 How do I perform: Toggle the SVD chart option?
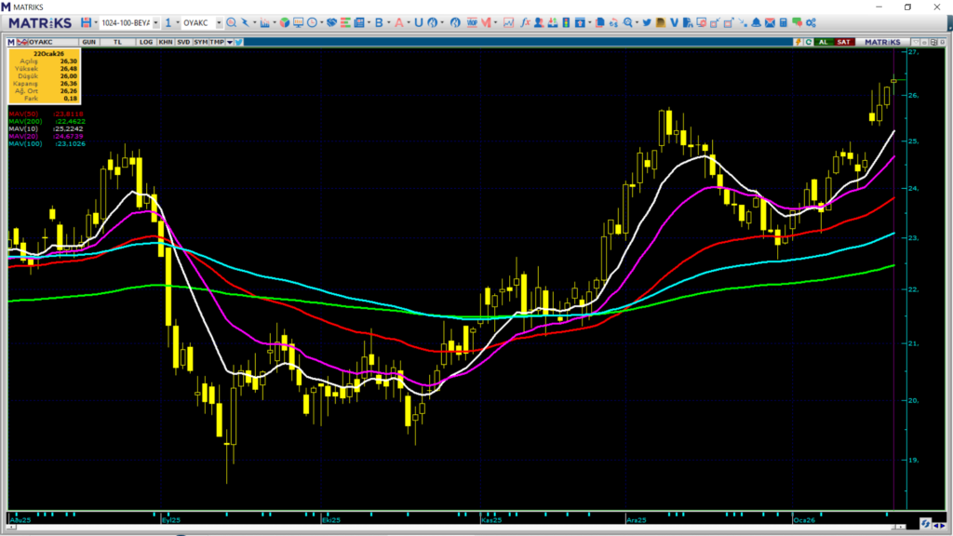tap(183, 42)
